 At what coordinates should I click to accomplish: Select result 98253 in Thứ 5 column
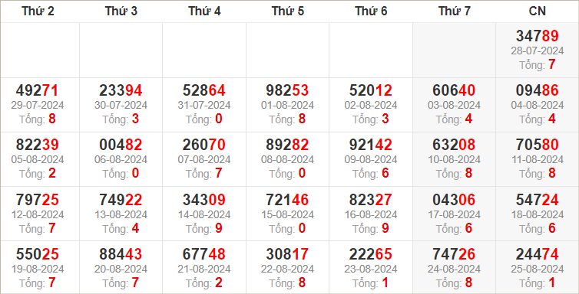click(x=287, y=90)
